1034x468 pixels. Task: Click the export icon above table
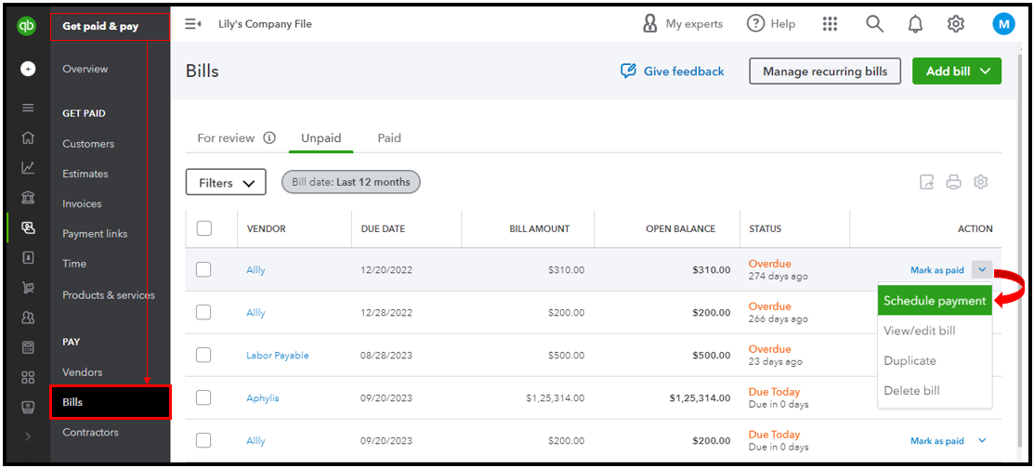tap(926, 182)
